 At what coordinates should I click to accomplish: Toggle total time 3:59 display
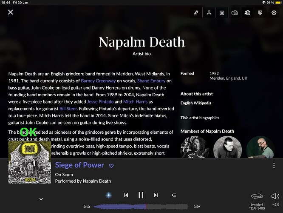tap(197, 207)
